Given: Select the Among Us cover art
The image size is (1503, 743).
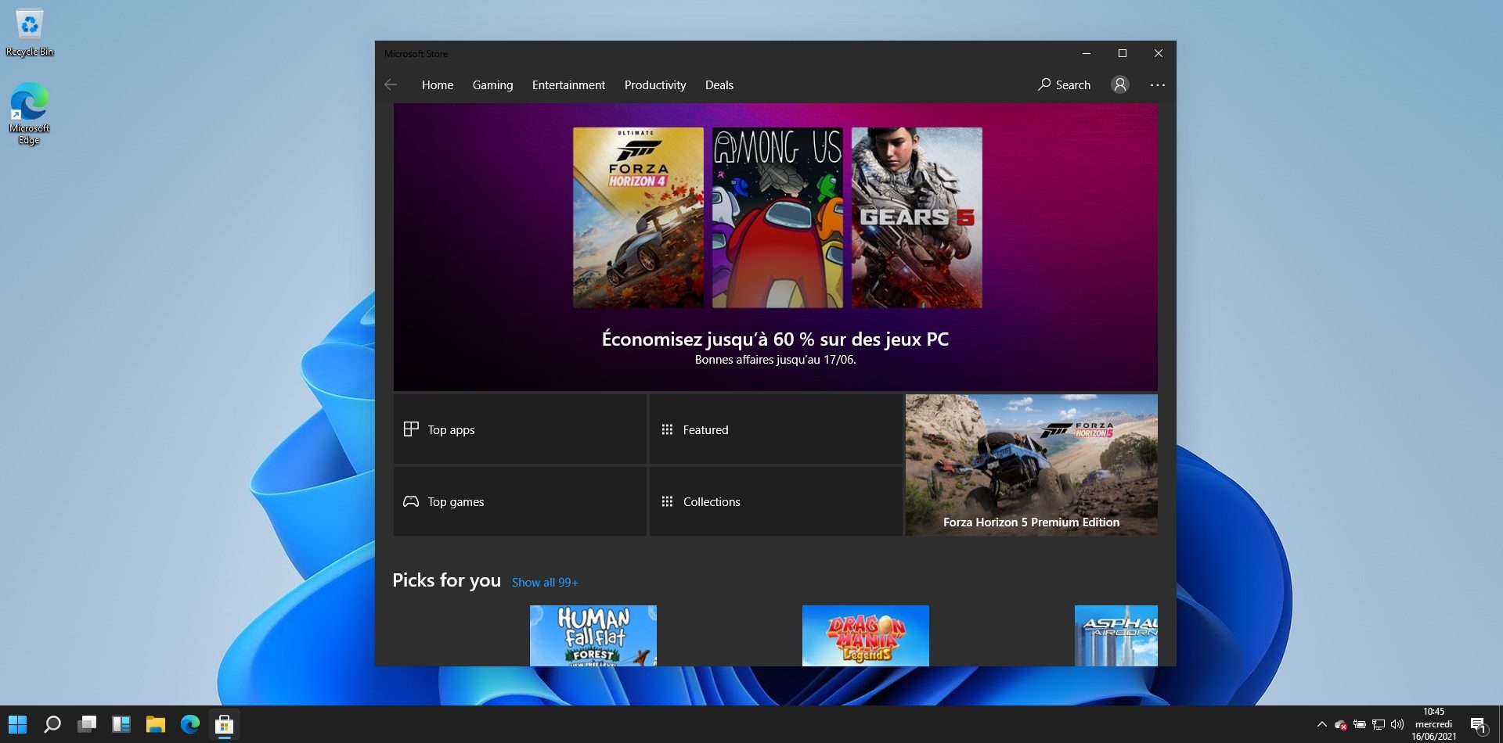Looking at the screenshot, I should 777,217.
